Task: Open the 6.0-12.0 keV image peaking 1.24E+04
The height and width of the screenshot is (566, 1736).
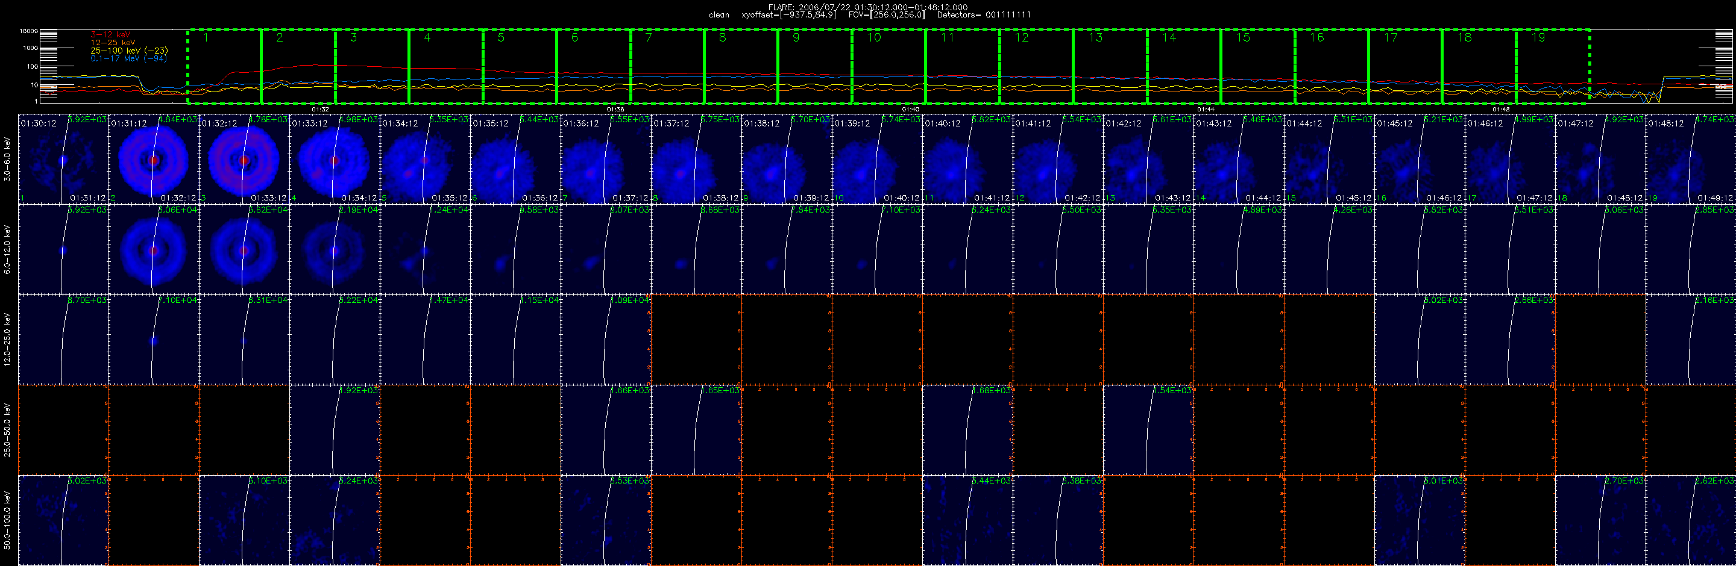Action: (425, 249)
